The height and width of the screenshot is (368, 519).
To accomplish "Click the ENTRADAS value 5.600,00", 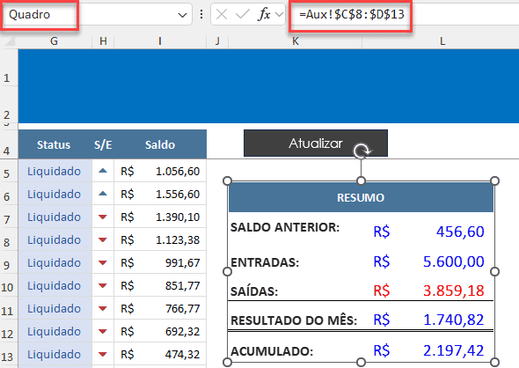I will pyautogui.click(x=454, y=261).
